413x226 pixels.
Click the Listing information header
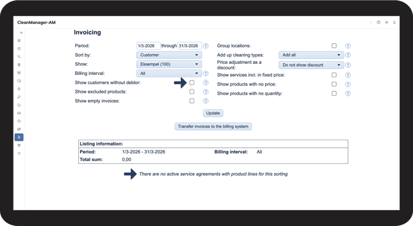102,144
